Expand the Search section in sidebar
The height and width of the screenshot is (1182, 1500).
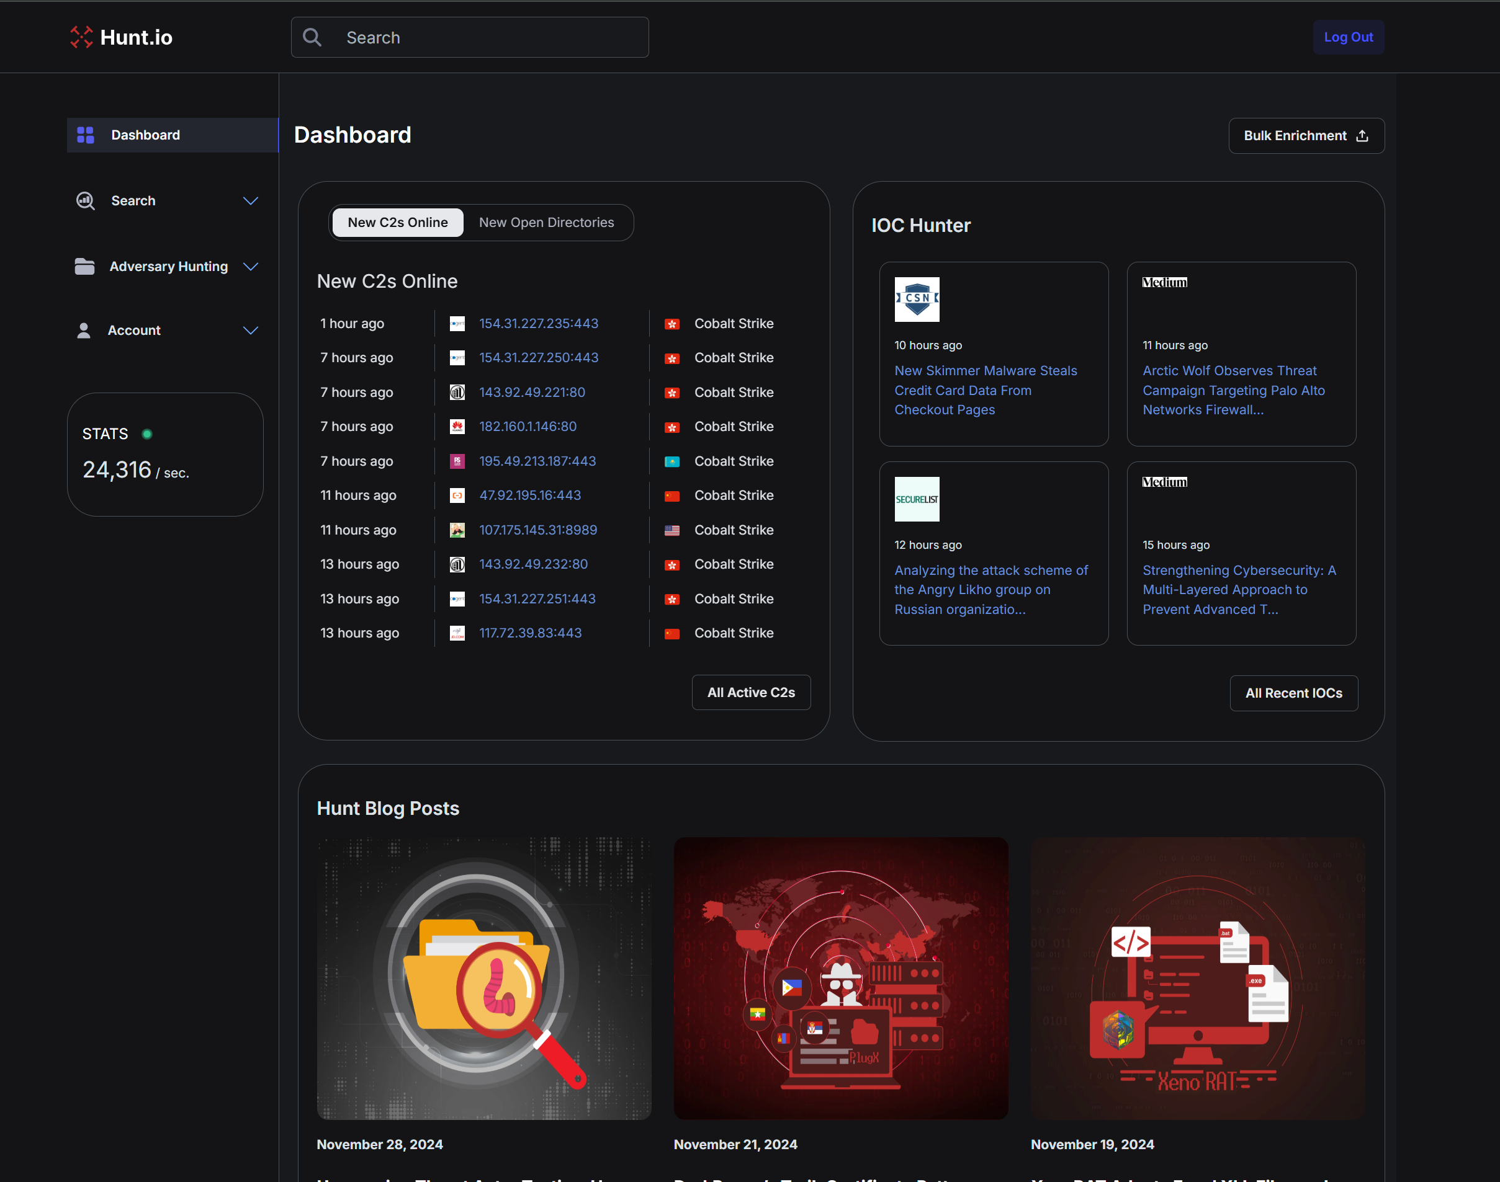pos(250,201)
